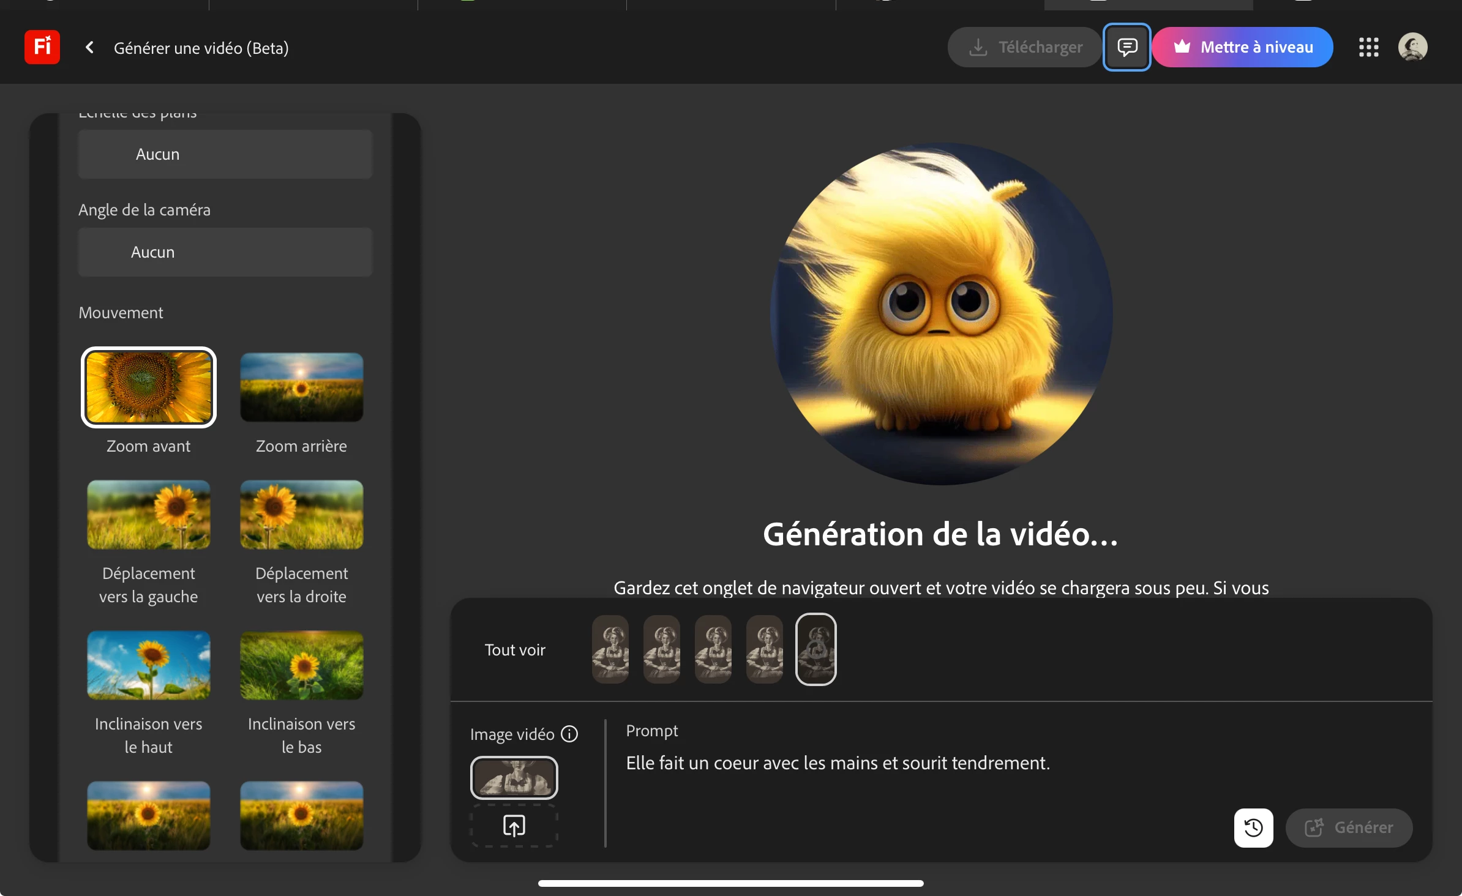Click the Mettre à niveau button
The width and height of the screenshot is (1462, 896).
pos(1242,47)
